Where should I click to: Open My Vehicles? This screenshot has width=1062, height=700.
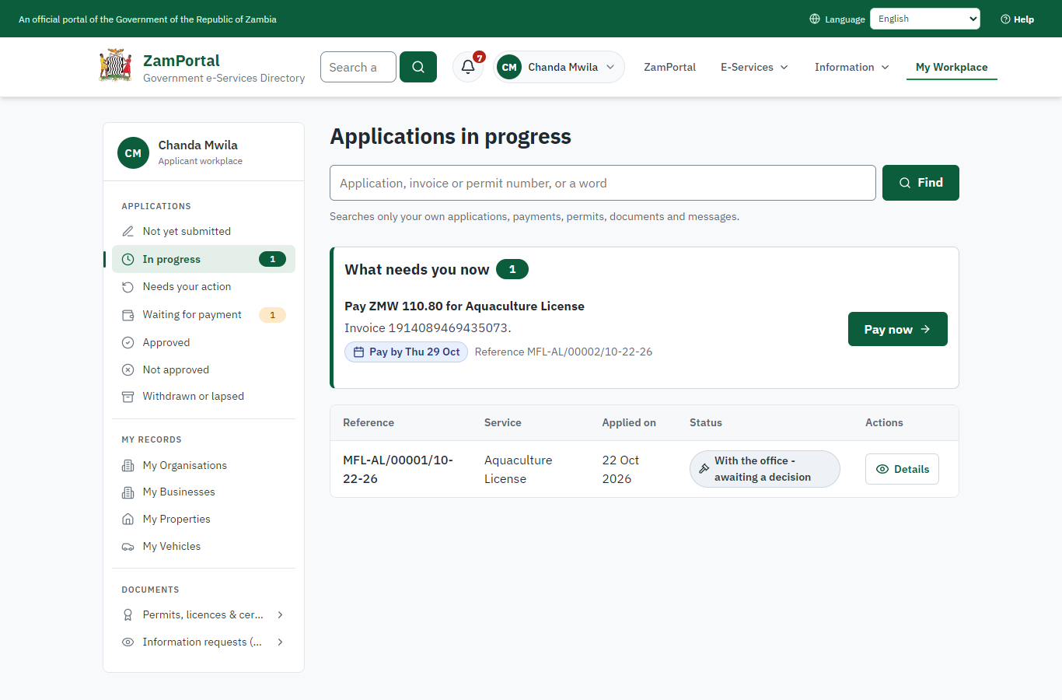(x=204, y=546)
